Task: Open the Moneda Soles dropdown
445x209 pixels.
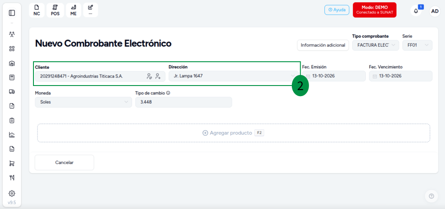Action: (84, 102)
